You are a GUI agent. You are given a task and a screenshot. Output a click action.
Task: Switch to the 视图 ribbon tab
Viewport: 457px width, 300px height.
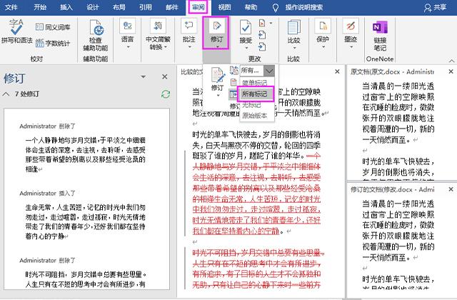click(x=224, y=7)
